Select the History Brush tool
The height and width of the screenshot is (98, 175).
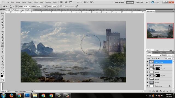point(2,40)
